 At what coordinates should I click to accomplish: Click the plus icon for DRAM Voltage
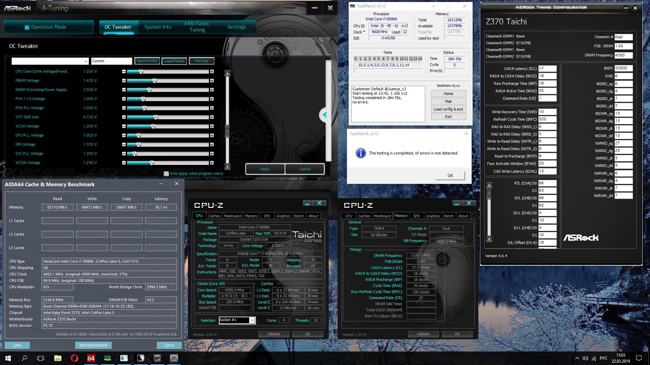pyautogui.click(x=212, y=81)
